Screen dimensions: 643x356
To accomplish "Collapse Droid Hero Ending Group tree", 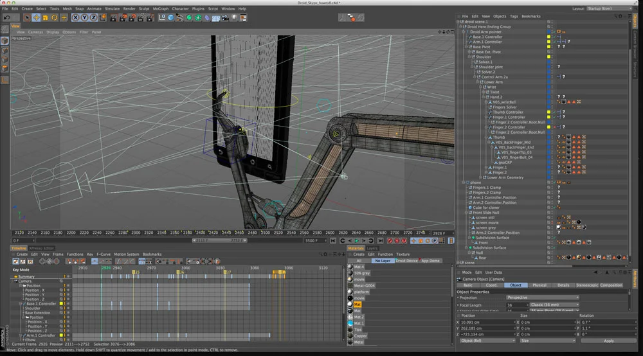I will [x=461, y=27].
